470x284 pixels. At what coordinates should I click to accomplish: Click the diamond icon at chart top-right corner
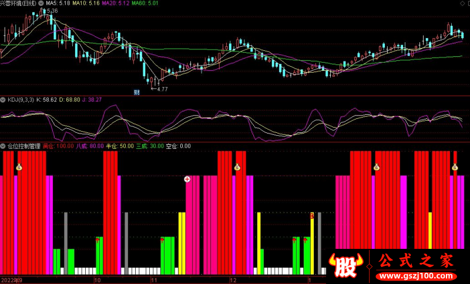pos(462,4)
